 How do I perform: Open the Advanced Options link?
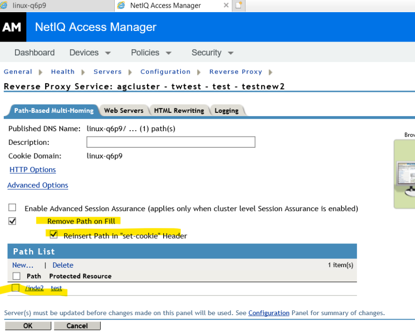38,185
